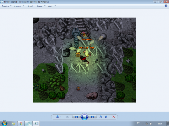
Task: Open the network tray icon
Action: [147, 124]
